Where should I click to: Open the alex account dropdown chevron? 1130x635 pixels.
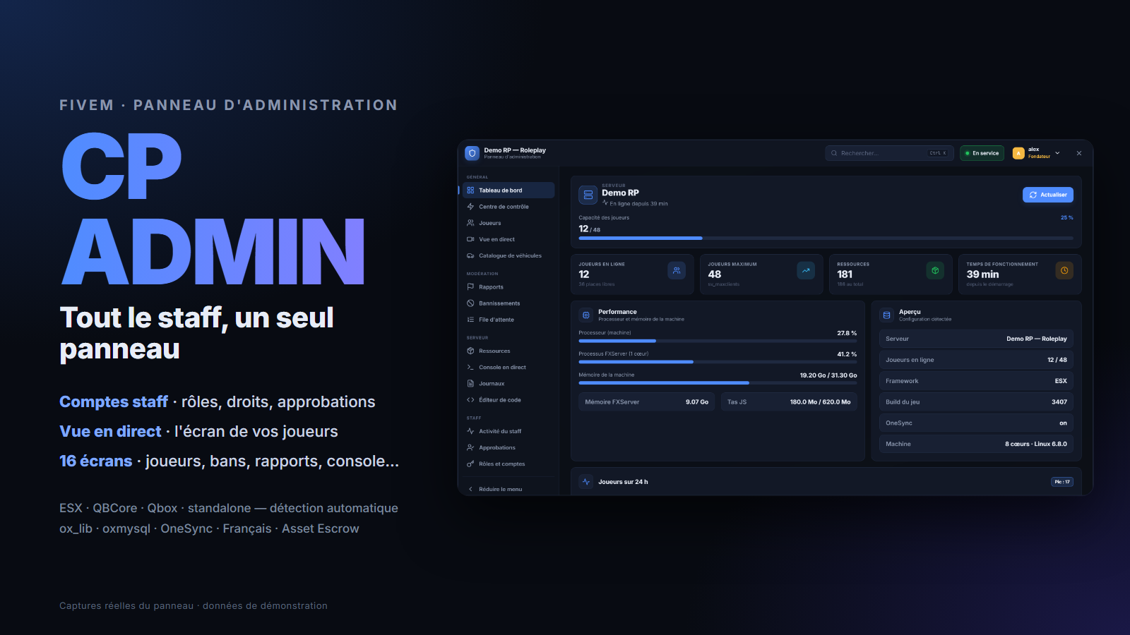(1057, 153)
